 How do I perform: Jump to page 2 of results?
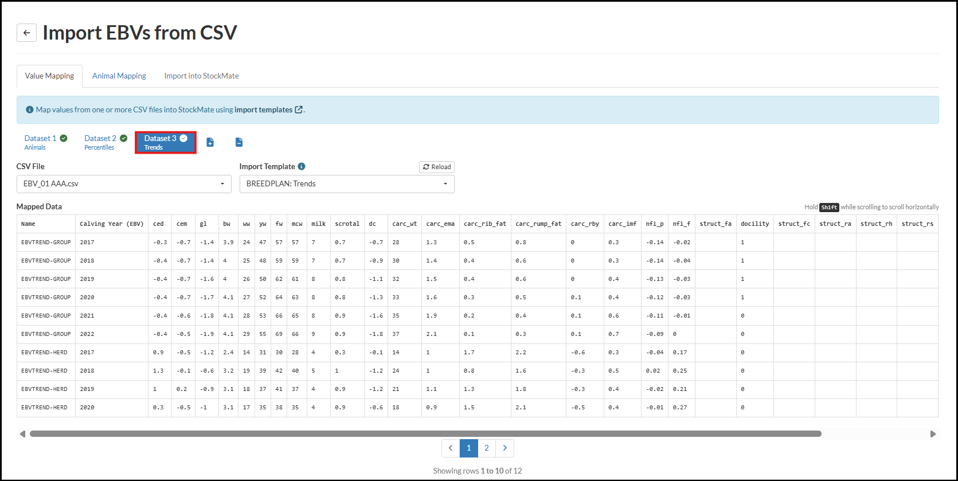[486, 448]
